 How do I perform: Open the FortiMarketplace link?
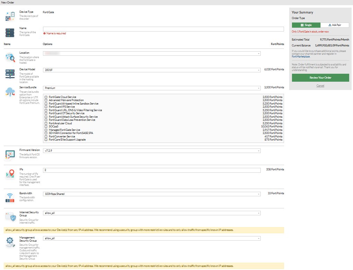coord(301,57)
